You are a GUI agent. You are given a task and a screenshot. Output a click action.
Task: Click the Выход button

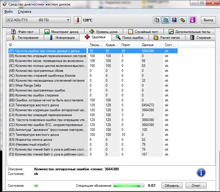pos(208,20)
